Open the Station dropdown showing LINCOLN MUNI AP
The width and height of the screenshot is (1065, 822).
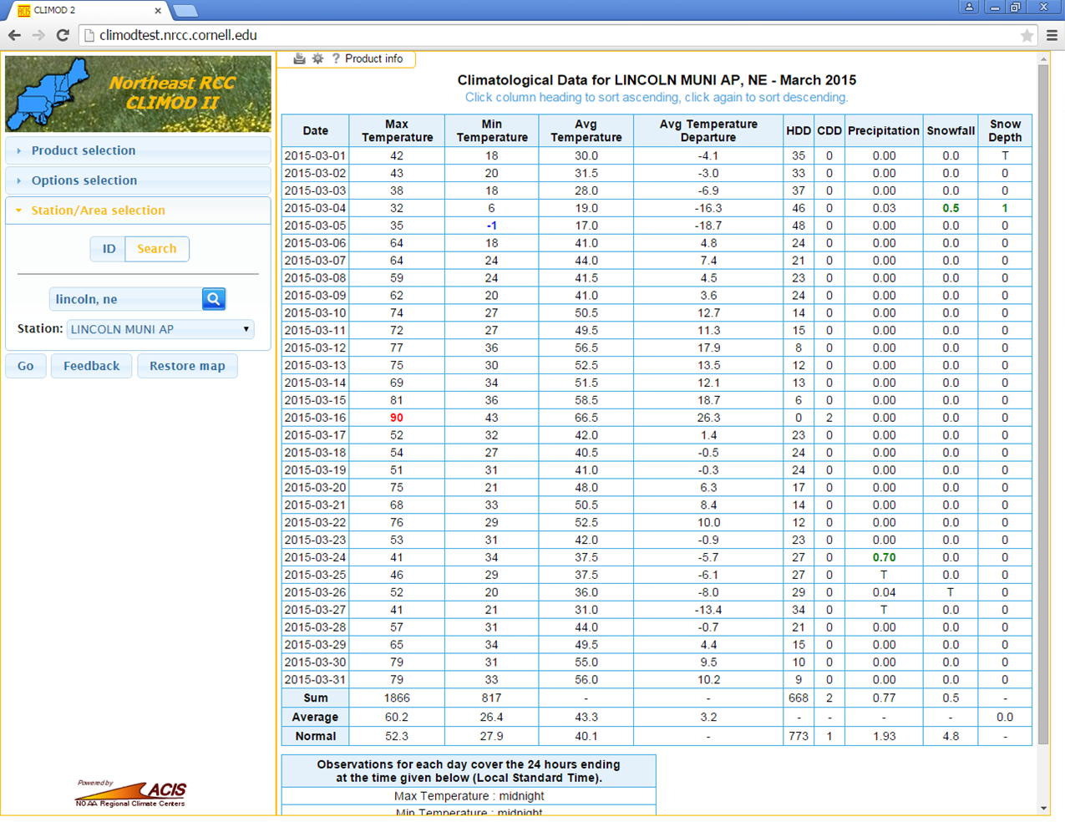coord(160,329)
